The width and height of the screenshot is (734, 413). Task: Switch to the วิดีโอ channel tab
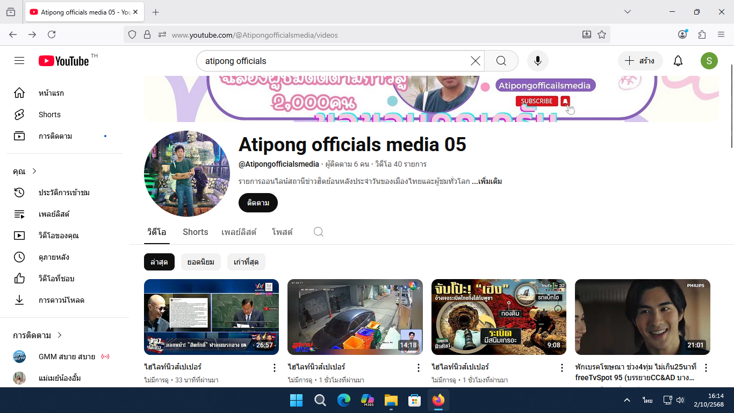[157, 232]
